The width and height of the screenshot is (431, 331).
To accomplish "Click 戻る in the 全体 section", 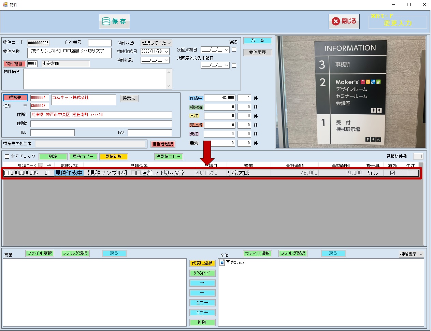I will pos(333,253).
